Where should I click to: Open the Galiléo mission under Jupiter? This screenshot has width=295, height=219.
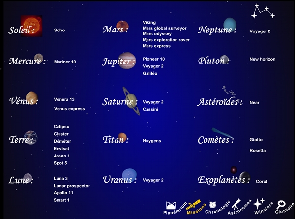click(150, 73)
